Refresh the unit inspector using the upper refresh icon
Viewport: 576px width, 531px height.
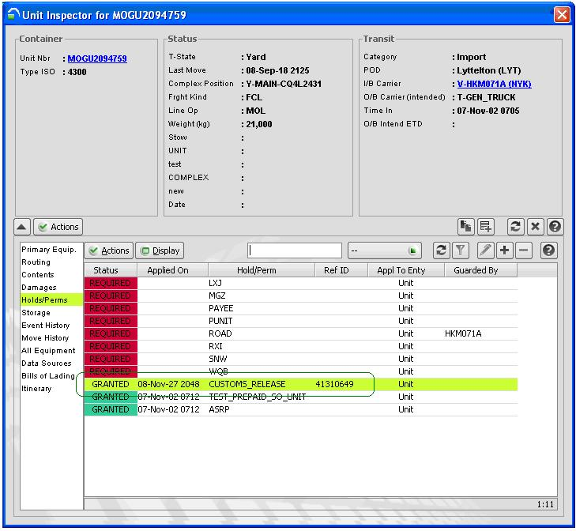(515, 226)
